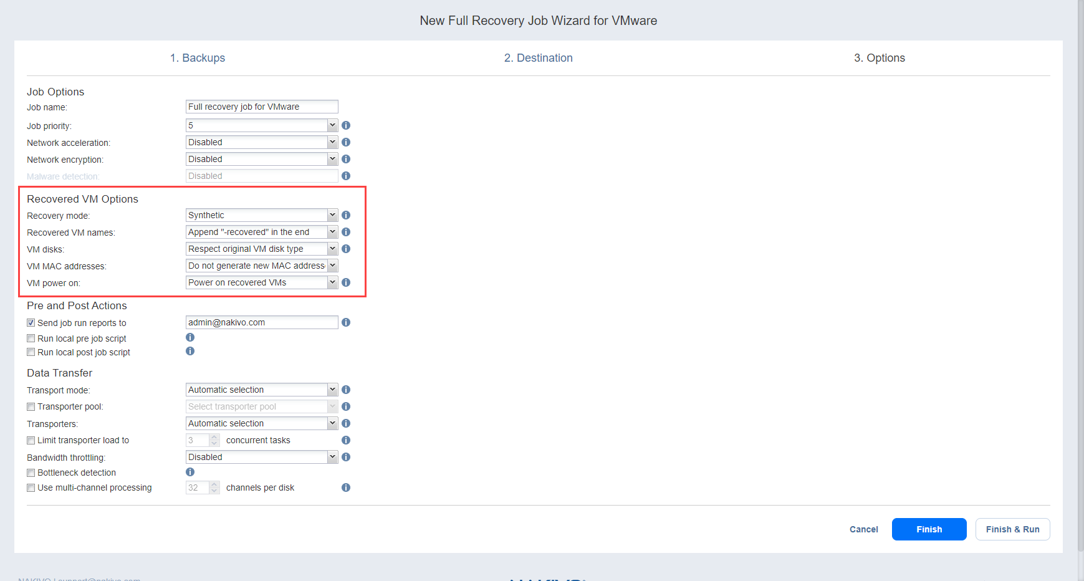The height and width of the screenshot is (581, 1084).
Task: Click the info icon next to Job priority
Action: [x=346, y=125]
